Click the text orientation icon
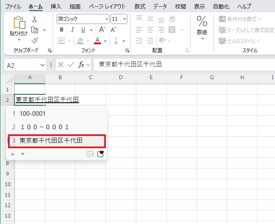This screenshot has width=275, height=224. (x=162, y=41)
